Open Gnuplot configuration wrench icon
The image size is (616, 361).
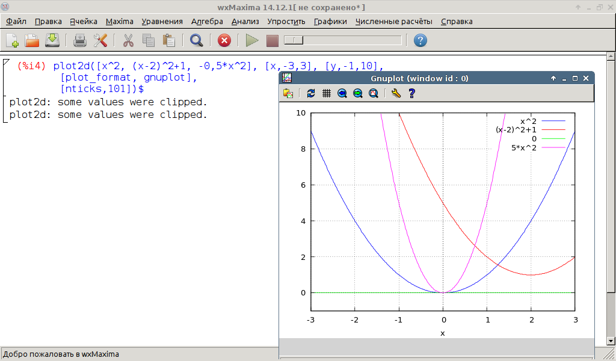(395, 93)
